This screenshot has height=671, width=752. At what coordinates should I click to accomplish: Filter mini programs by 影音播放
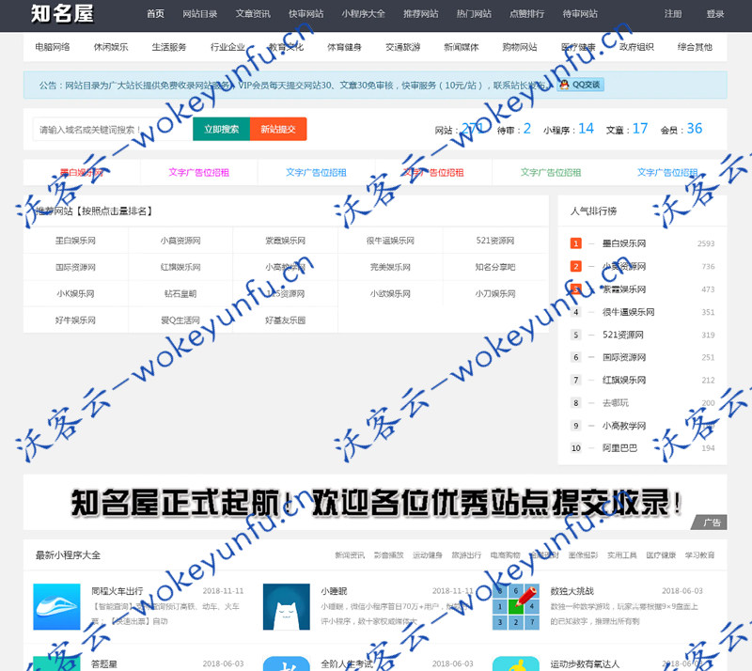tap(388, 555)
